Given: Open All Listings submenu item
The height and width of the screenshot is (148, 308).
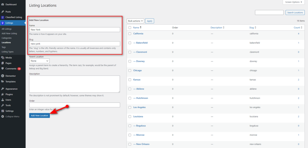Looking at the screenshot, I should pyautogui.click(x=7, y=29).
